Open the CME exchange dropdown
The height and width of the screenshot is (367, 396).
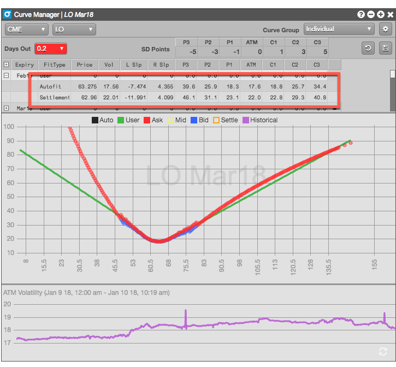[x=27, y=29]
